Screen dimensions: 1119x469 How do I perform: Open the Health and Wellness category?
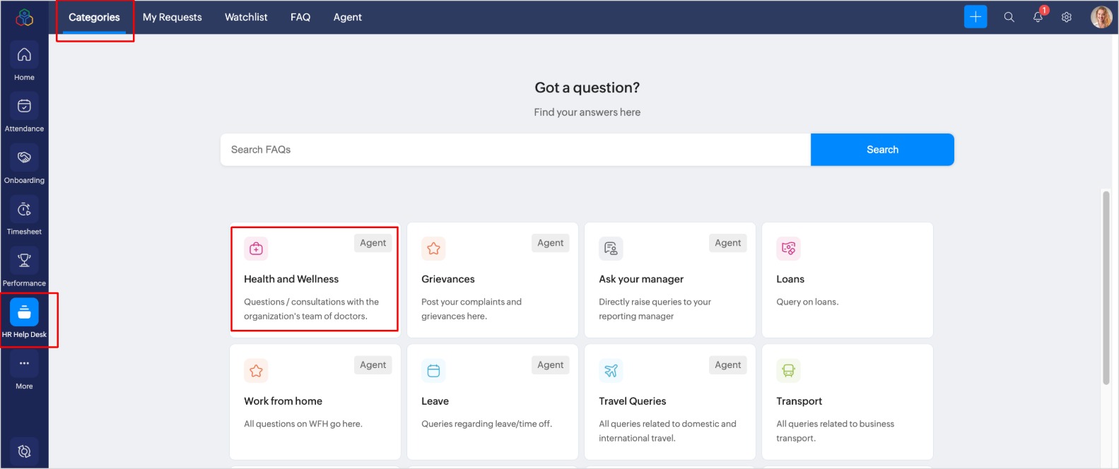pos(315,280)
